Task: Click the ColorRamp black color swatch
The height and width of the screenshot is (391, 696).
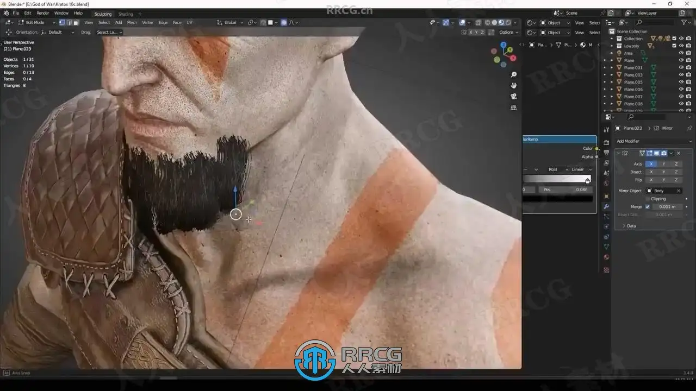Action: [x=557, y=199]
